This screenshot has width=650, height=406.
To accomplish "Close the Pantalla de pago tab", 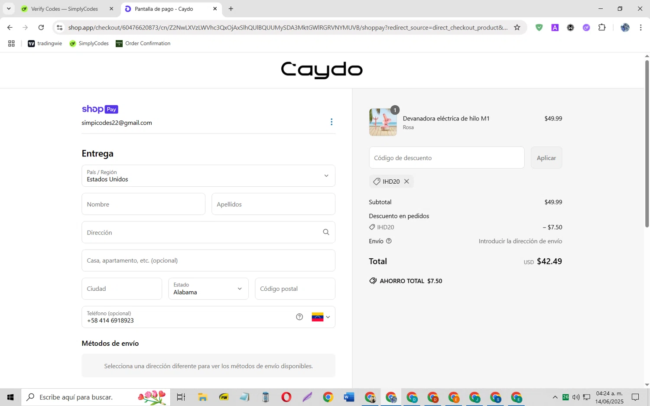I will tap(215, 9).
